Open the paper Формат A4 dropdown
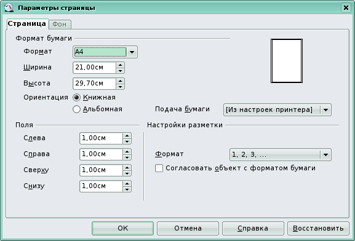This screenshot has width=355, height=241. click(x=105, y=52)
